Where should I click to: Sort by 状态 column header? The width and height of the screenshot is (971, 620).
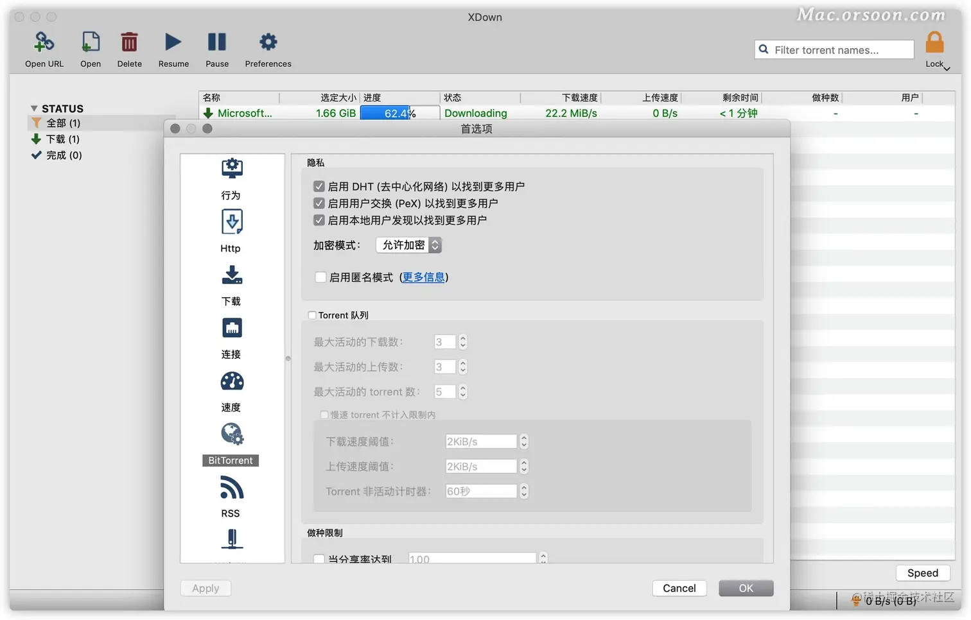tap(480, 98)
